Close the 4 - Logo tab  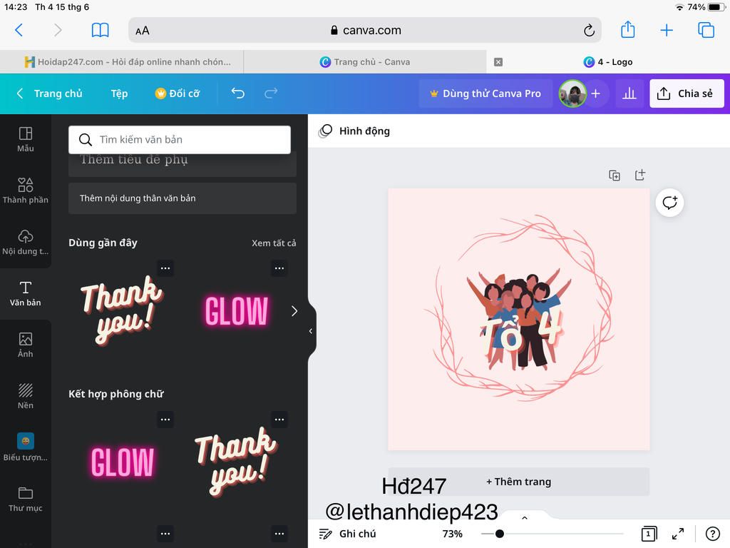click(498, 62)
